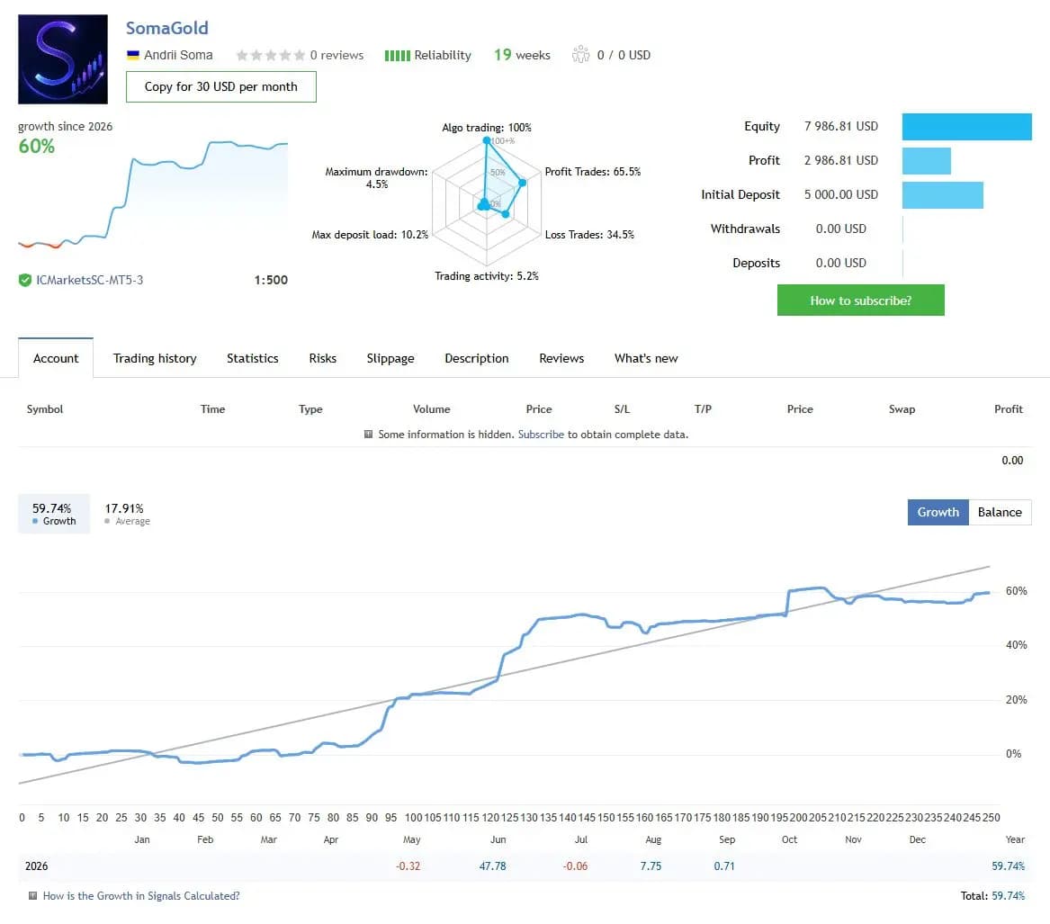
Task: Click the green verified shield icon
Action: coord(25,280)
